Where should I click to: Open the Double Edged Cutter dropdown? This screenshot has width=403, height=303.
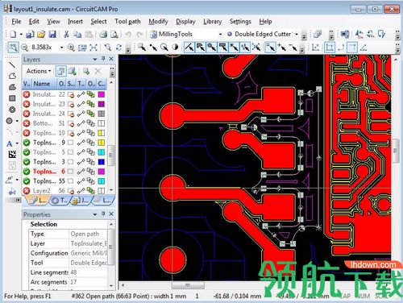[297, 34]
